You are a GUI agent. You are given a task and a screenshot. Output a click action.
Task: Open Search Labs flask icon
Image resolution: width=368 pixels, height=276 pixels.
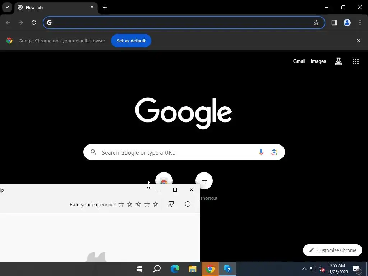339,61
